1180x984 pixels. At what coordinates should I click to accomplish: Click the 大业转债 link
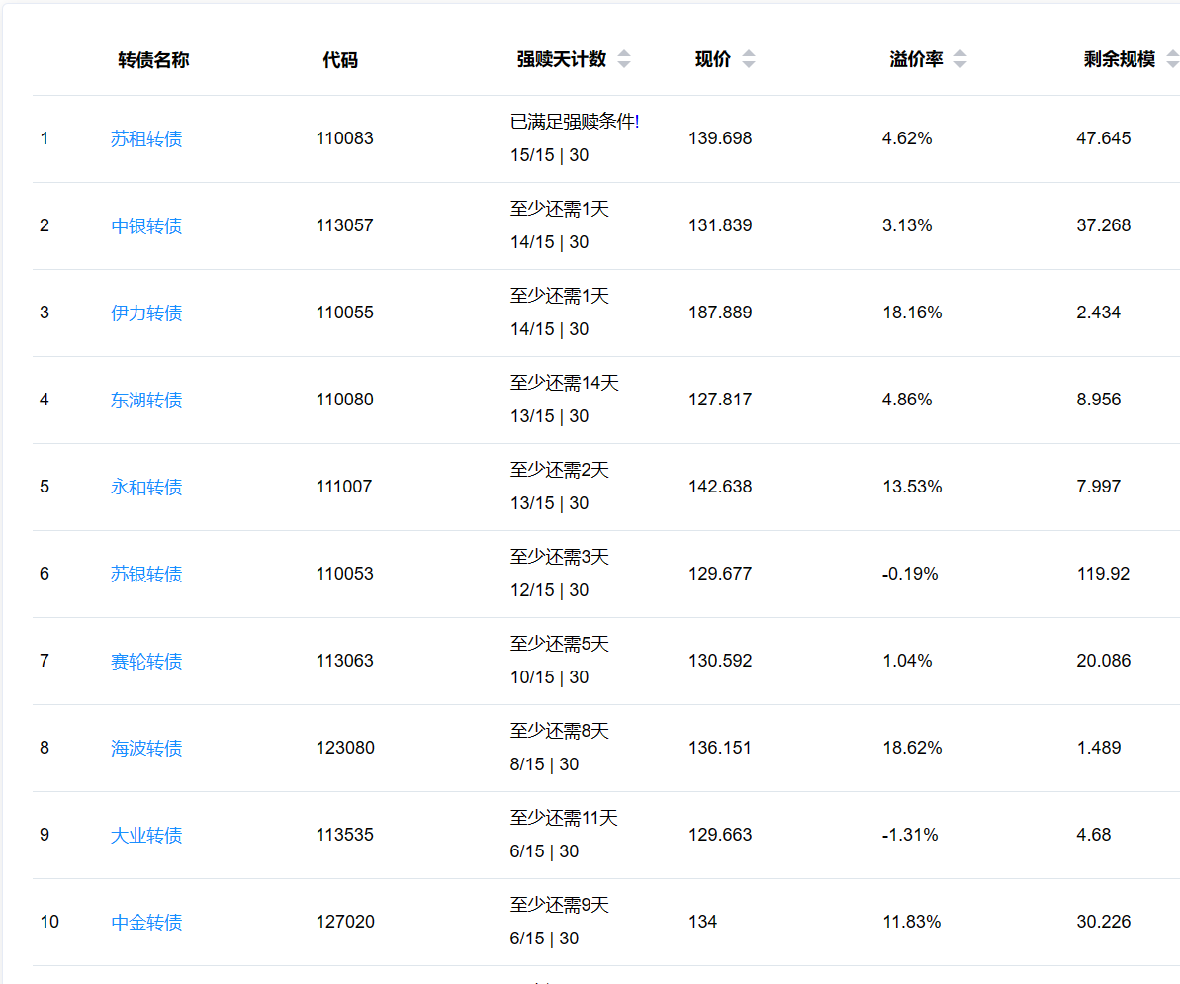coord(146,835)
